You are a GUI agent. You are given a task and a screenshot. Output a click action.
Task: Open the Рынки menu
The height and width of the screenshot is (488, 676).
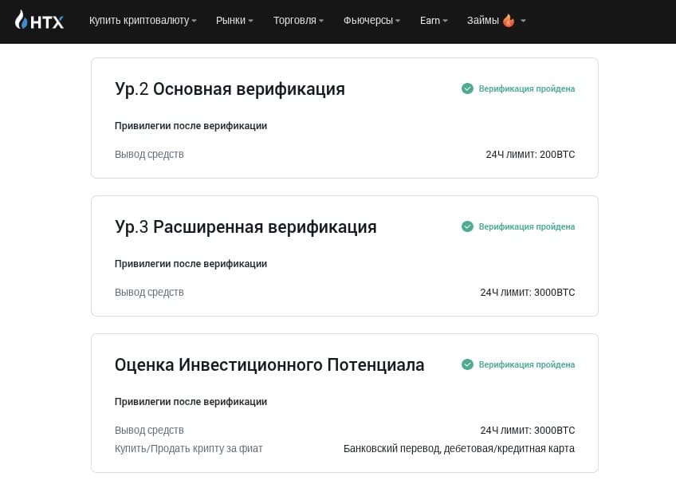(x=234, y=21)
